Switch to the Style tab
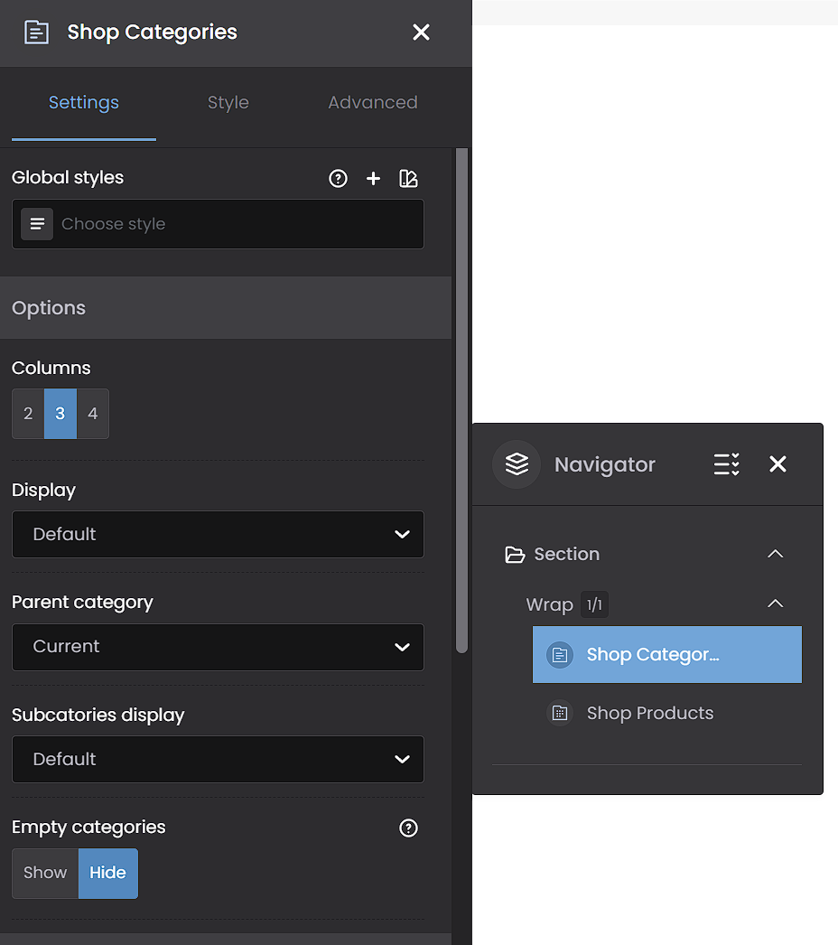 click(228, 102)
